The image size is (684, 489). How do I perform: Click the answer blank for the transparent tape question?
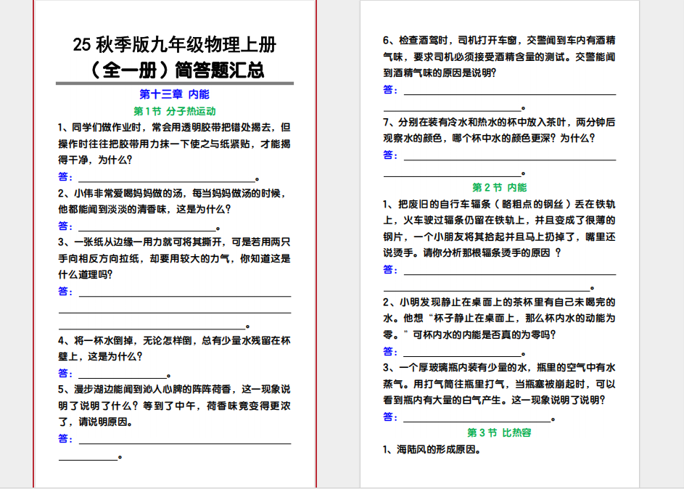[167, 177]
